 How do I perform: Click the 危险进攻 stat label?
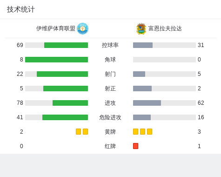pyautogui.click(x=110, y=117)
